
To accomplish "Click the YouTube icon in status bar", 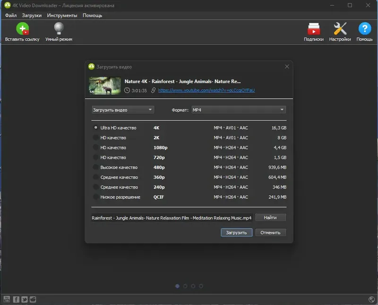I will (7, 299).
